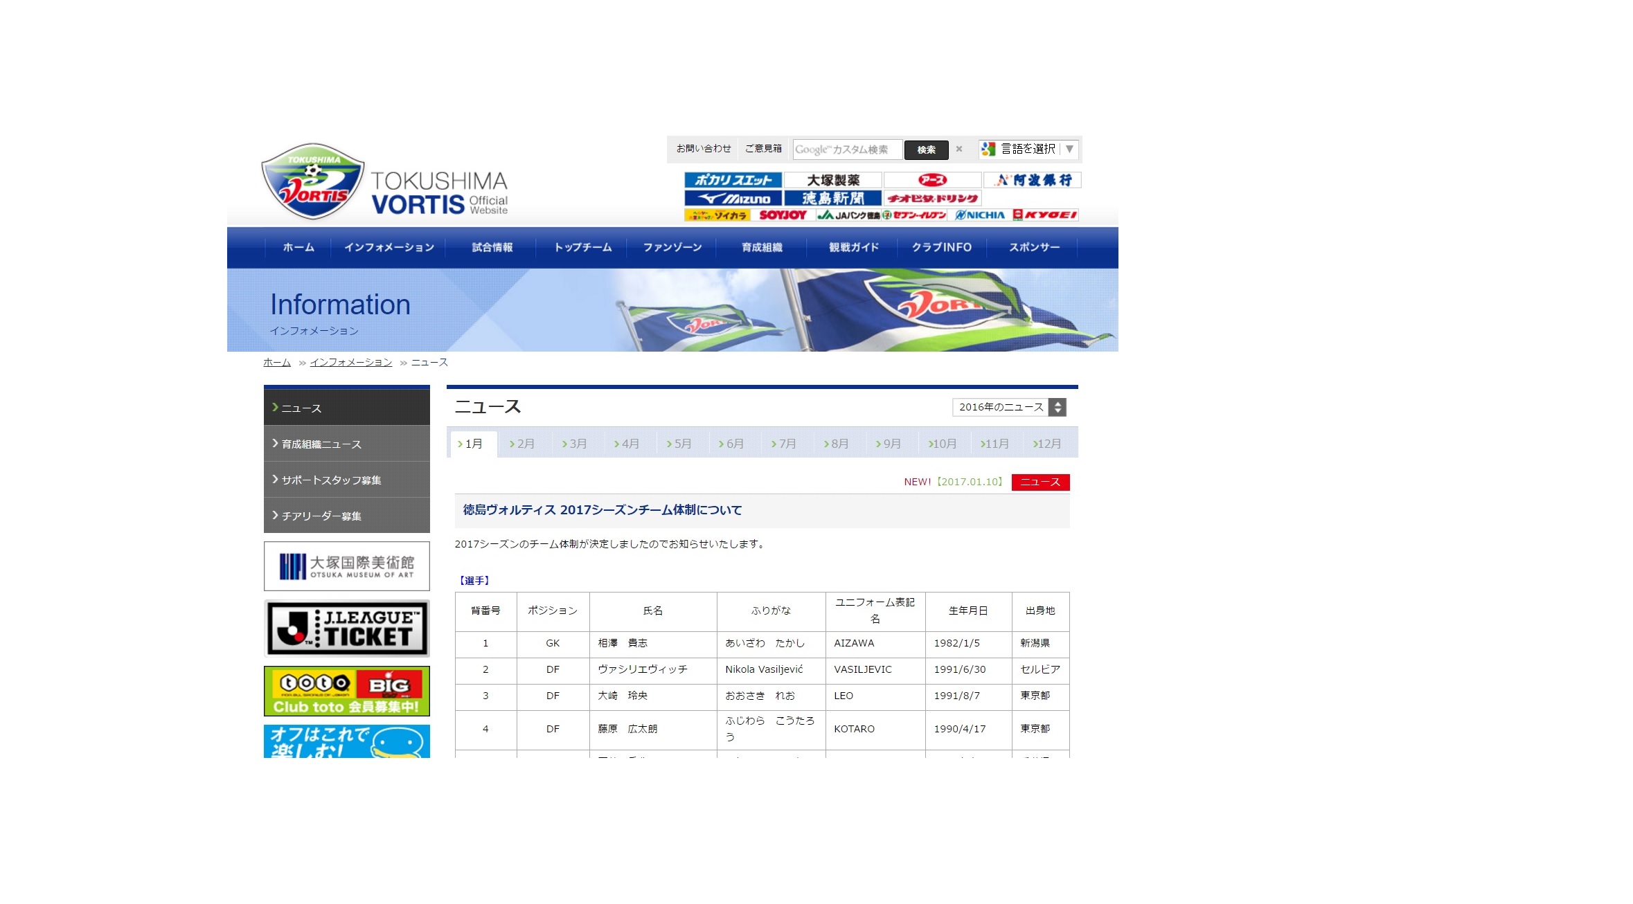Open the NICHIA sponsor logo
The image size is (1633, 904).
[979, 215]
